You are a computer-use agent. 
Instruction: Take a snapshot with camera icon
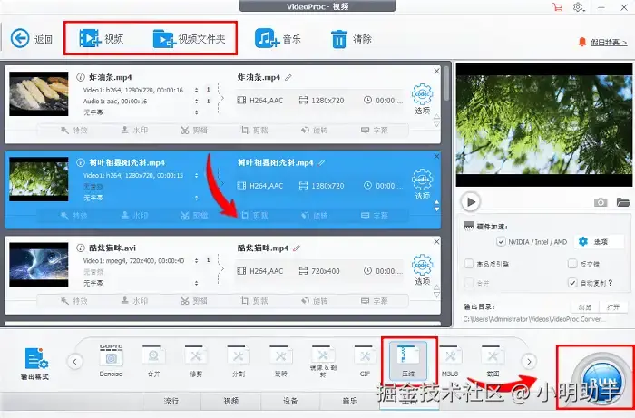pyautogui.click(x=601, y=202)
